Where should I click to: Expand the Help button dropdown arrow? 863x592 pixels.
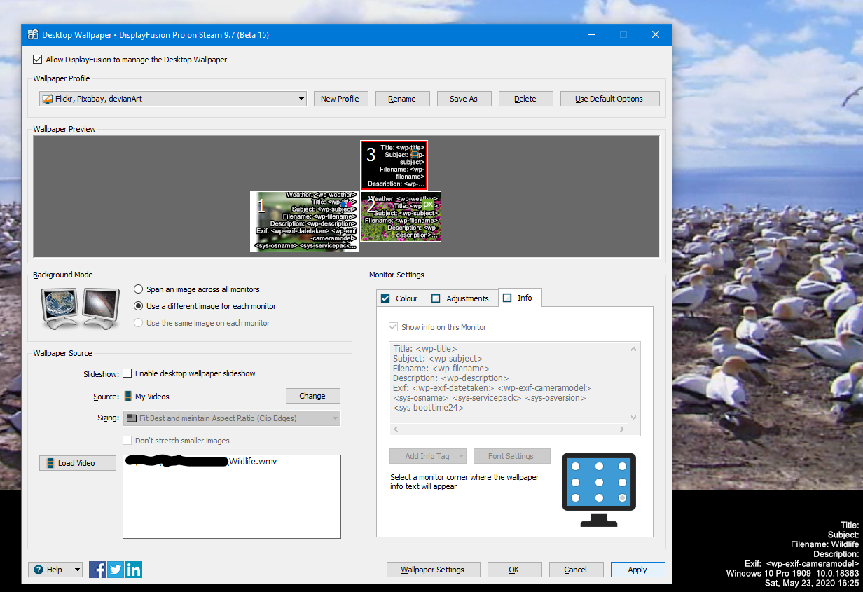(x=76, y=570)
